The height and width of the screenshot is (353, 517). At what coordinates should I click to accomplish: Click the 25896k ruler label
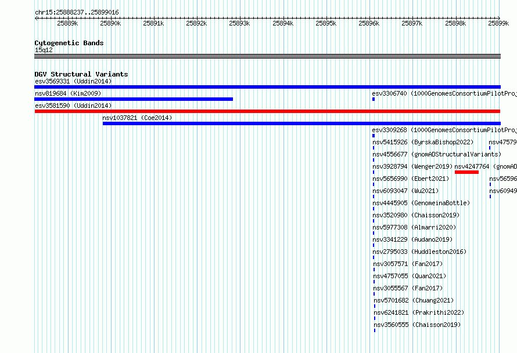(x=369, y=23)
